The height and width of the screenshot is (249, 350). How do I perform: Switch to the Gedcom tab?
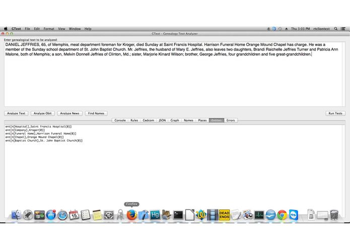coord(149,120)
